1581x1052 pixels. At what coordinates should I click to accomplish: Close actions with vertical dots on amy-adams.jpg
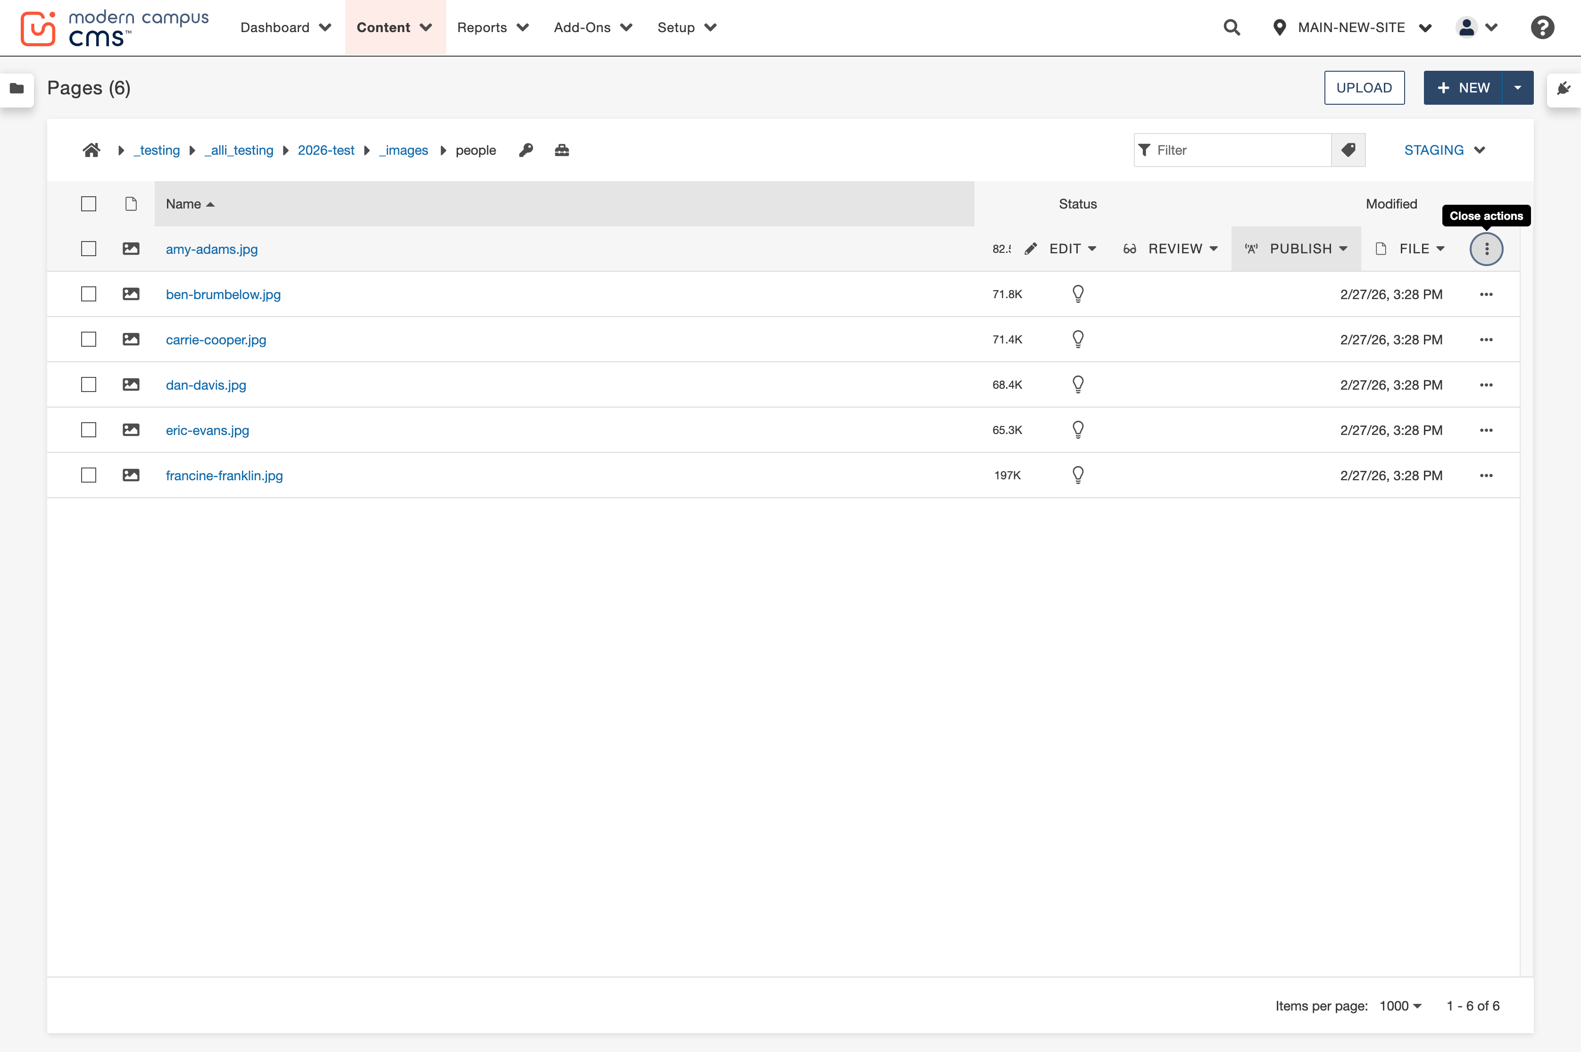[x=1486, y=249]
